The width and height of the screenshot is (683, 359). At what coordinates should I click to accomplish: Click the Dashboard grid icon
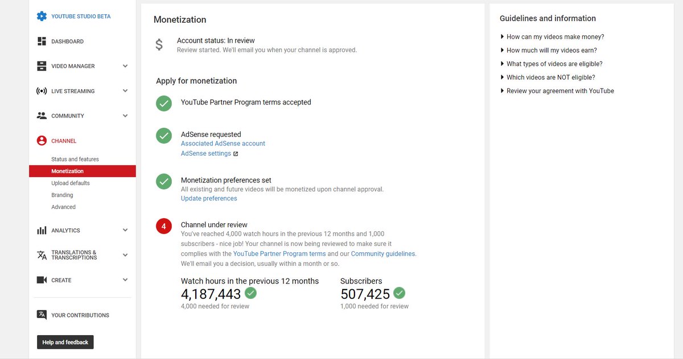(42, 41)
